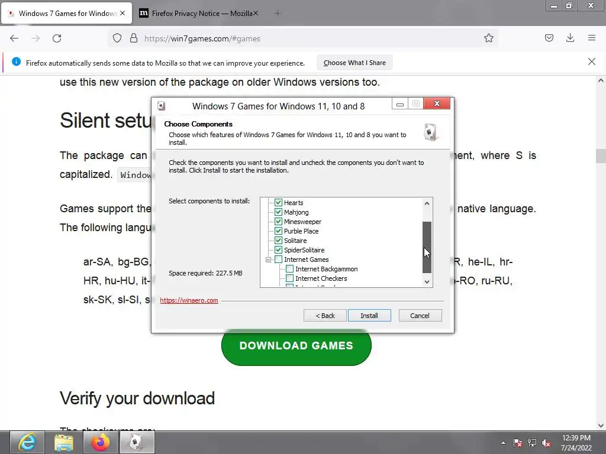Go back using Firefox back arrow
The height and width of the screenshot is (454, 606).
(x=14, y=38)
